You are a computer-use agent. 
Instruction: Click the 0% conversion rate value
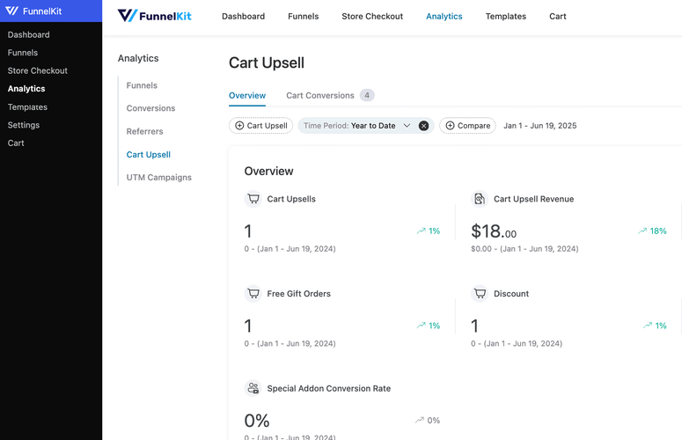point(257,421)
